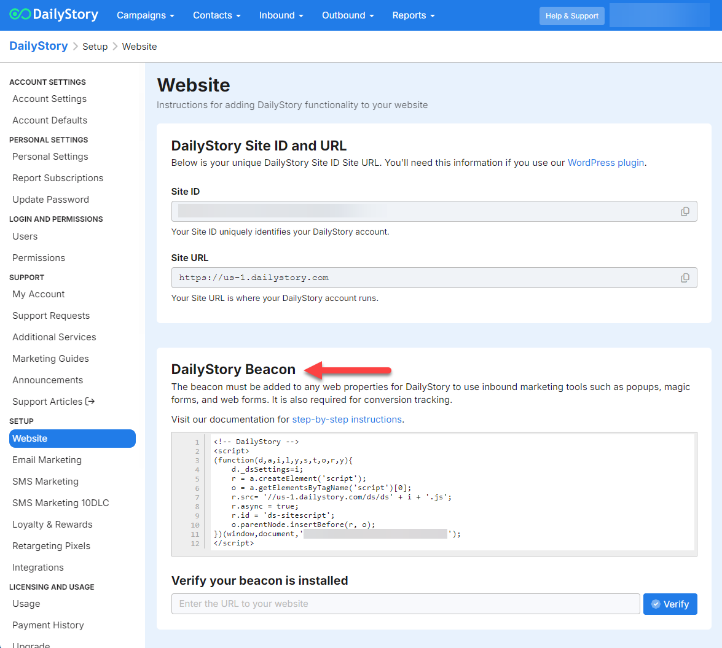
Task: Open the Outbound dropdown
Action: (348, 15)
